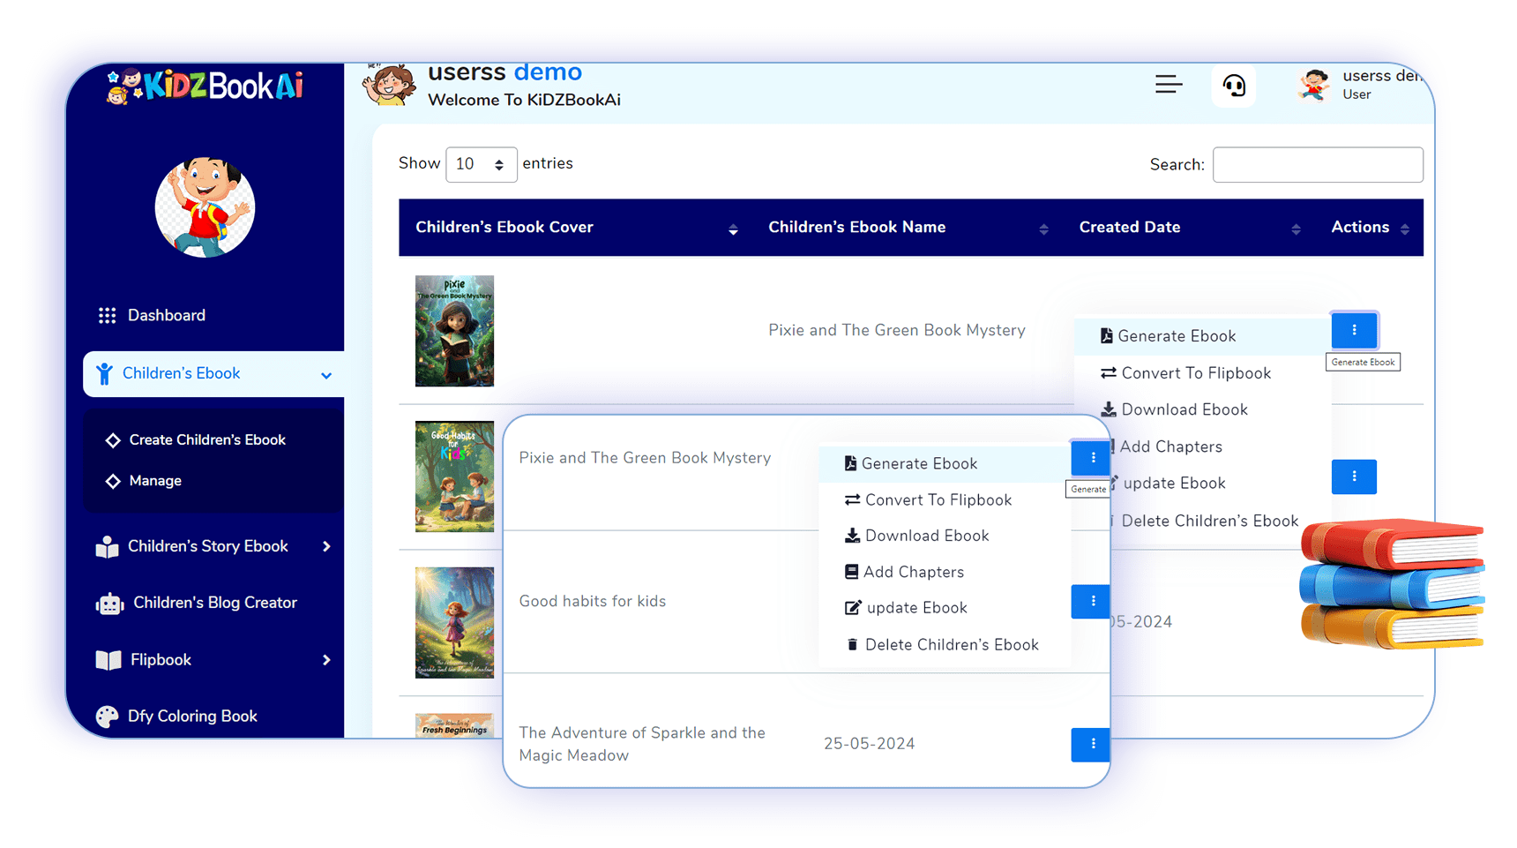Image resolution: width=1517 pixels, height=848 pixels.
Task: Click the user avatar next to userss demo
Action: pos(1313,86)
